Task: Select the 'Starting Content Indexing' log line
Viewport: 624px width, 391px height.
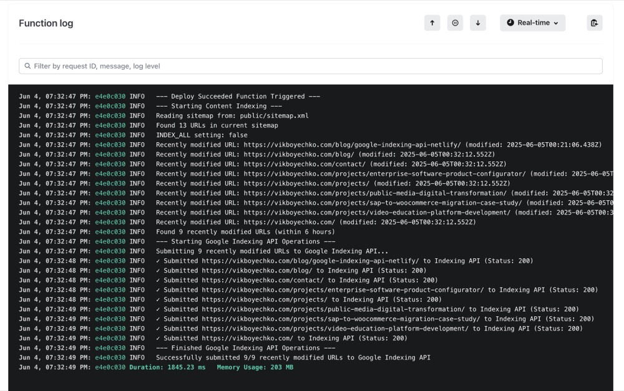Action: pos(150,106)
